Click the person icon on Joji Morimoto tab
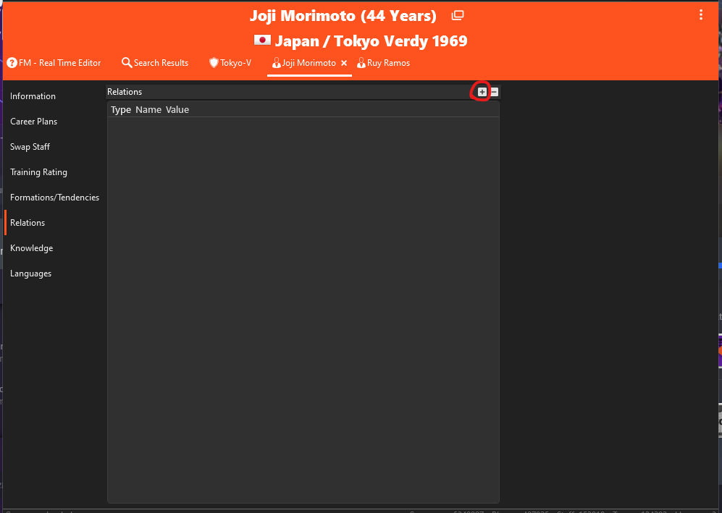Viewport: 722px width, 513px height. [277, 63]
